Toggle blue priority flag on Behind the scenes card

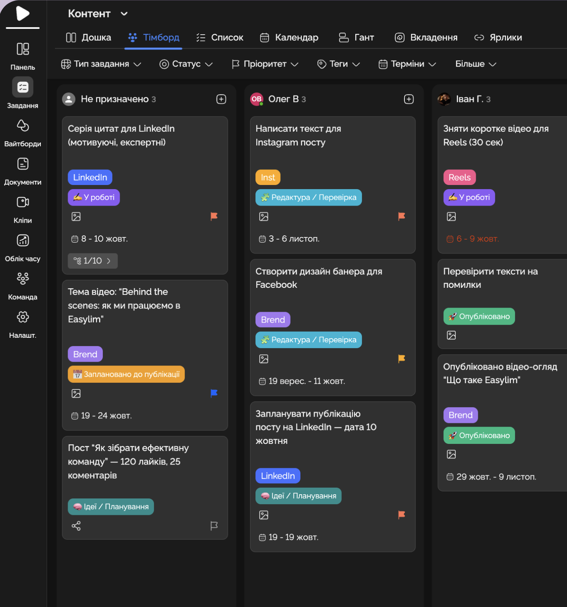pyautogui.click(x=214, y=393)
